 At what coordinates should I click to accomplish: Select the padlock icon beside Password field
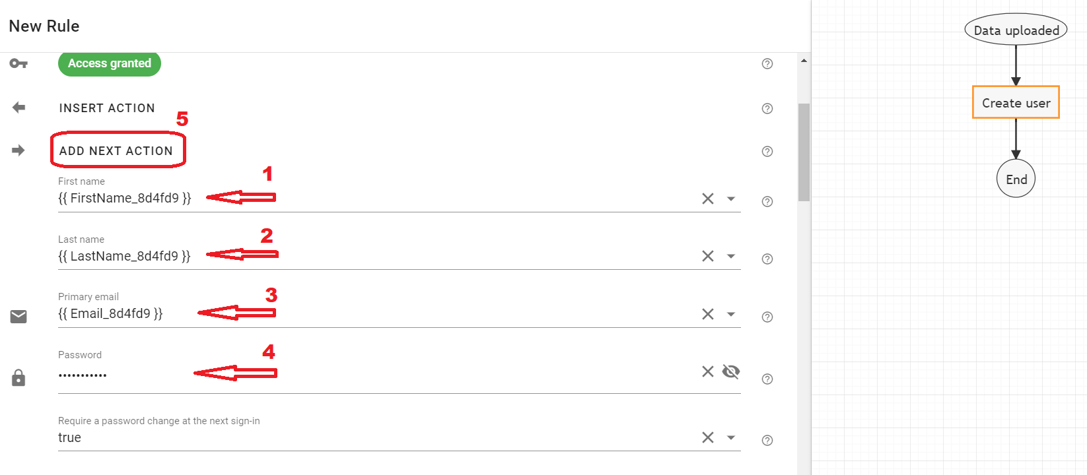[18, 377]
